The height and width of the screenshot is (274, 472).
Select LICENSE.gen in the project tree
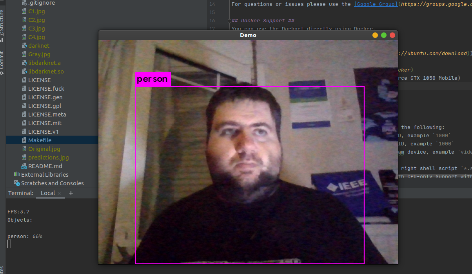coord(45,97)
